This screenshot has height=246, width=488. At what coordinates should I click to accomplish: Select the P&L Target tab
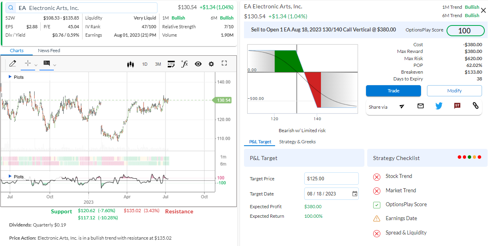pyautogui.click(x=260, y=142)
